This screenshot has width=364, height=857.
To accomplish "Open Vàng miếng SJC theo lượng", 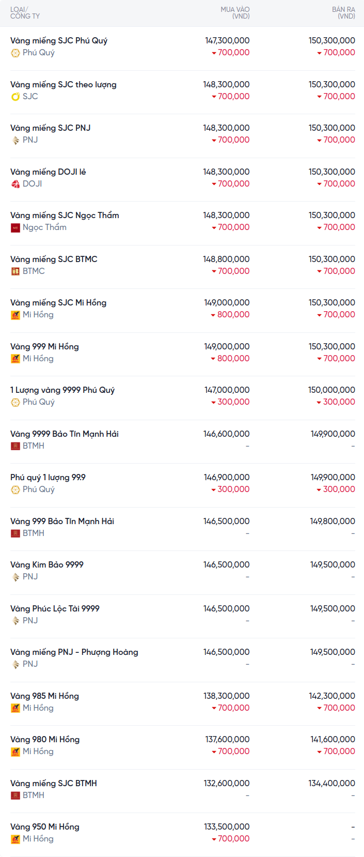I will coord(64,85).
